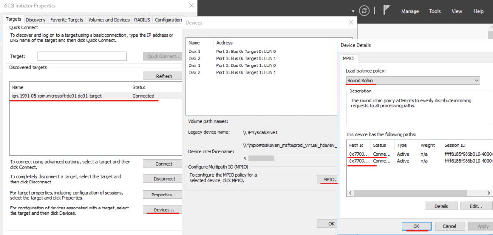The height and width of the screenshot is (235, 493).
Task: Click the small dropdown arrow beside refresh icon
Action: click(x=353, y=12)
